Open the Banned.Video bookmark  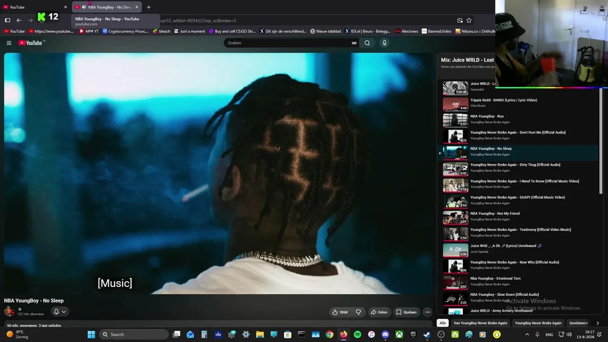click(x=437, y=31)
